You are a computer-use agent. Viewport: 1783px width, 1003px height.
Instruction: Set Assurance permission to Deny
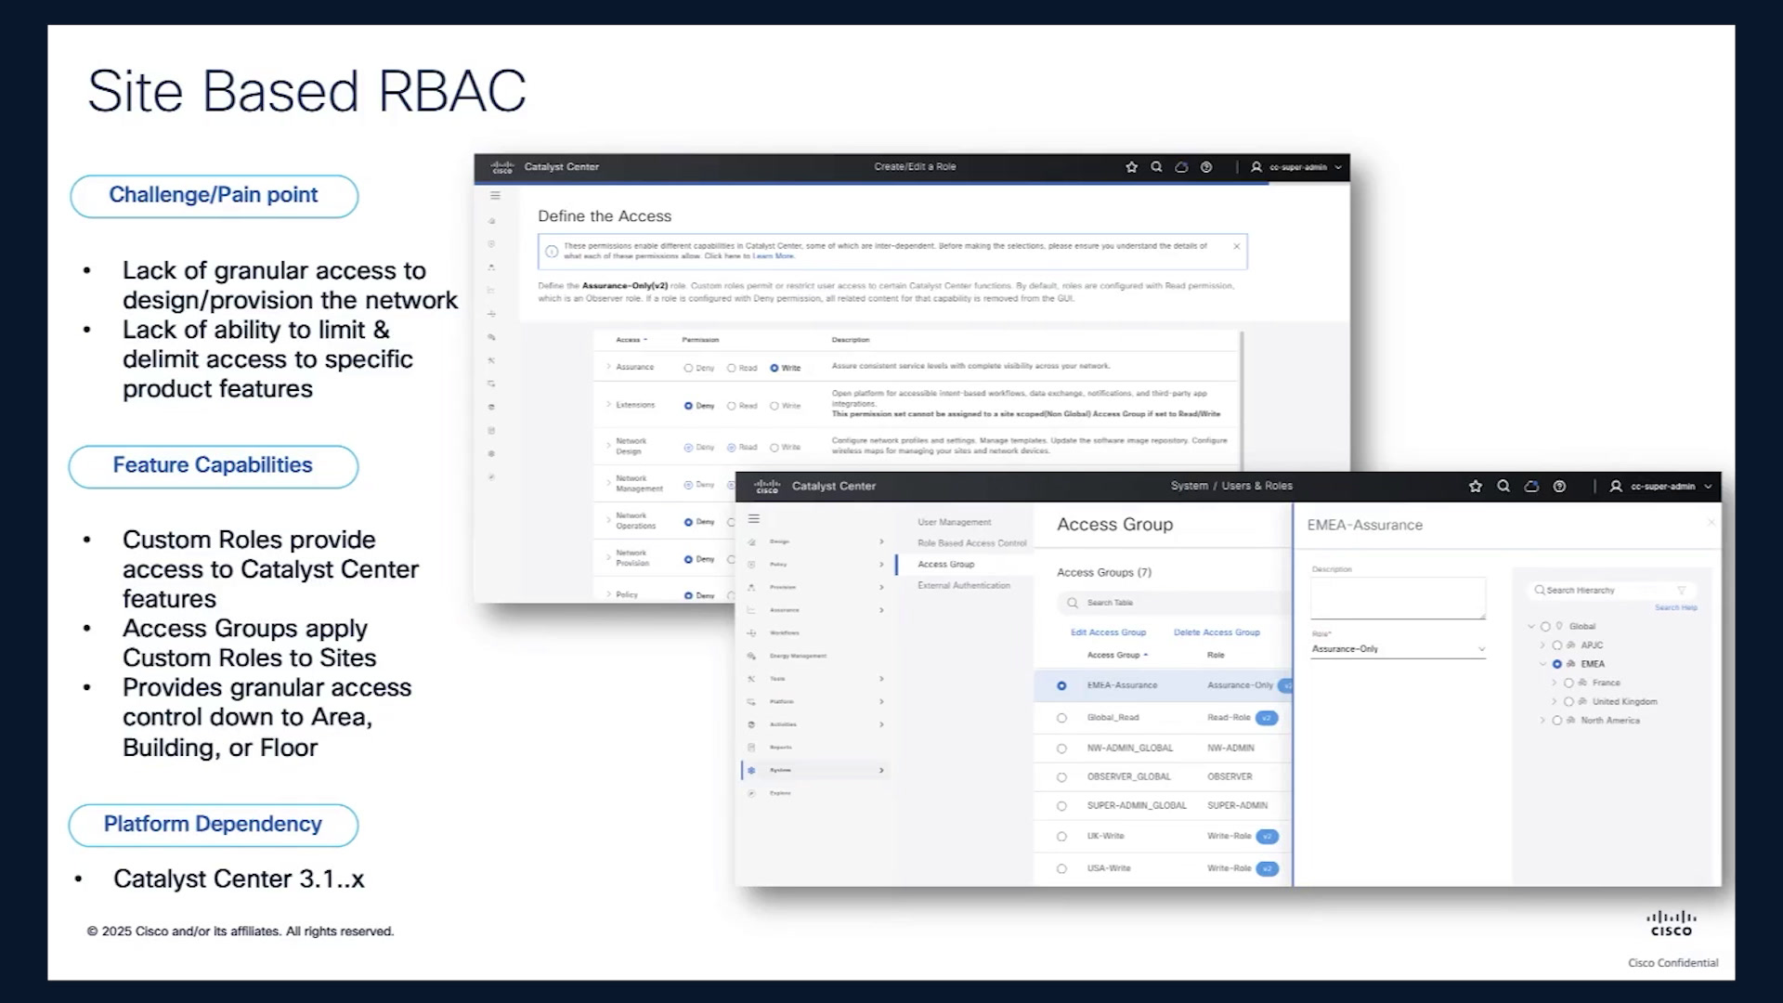[x=688, y=369]
